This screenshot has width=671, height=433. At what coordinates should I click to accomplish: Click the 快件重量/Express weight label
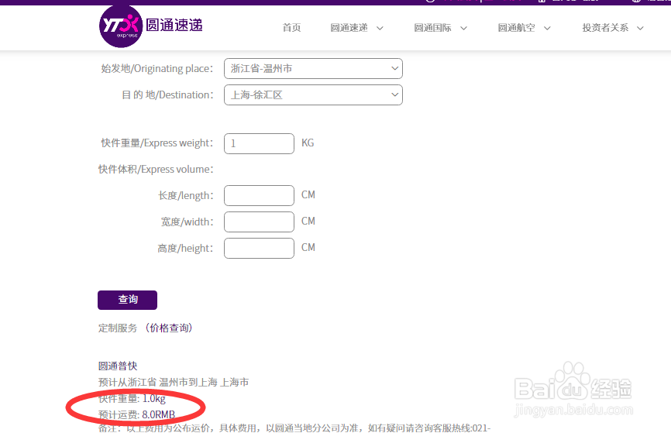point(157,143)
